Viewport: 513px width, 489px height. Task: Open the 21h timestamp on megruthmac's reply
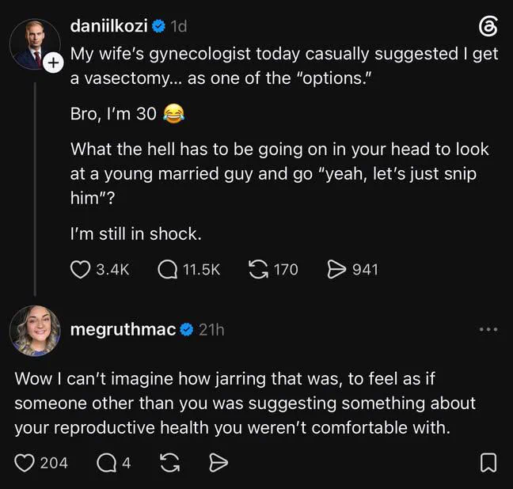(211, 330)
